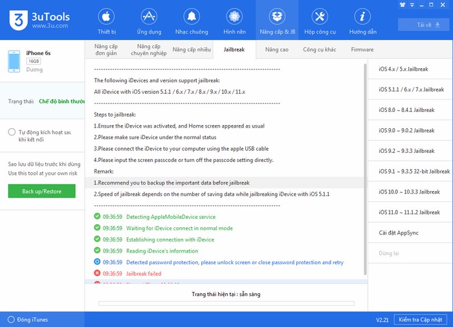Select iOS 9.0 ~ 9.0.2 Jailbreak
The image size is (453, 327).
coord(410,131)
